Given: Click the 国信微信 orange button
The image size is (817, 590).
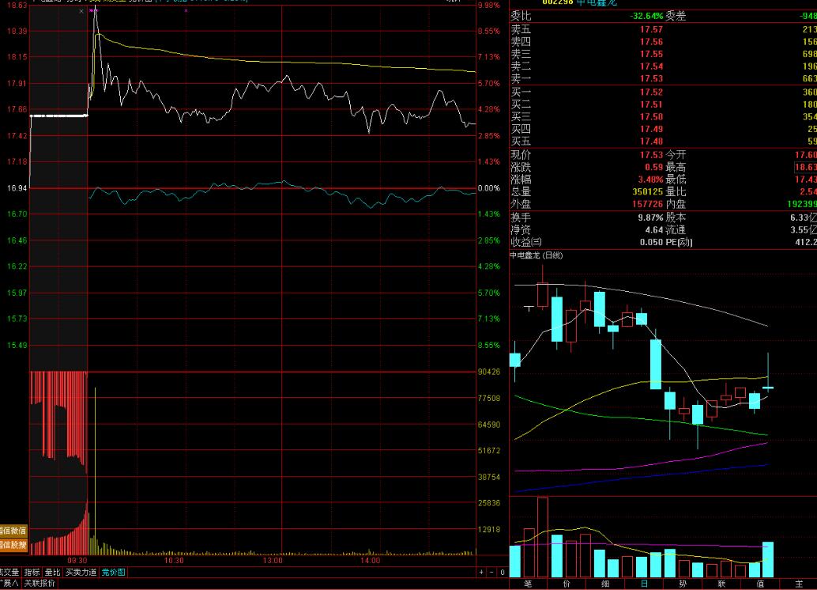Looking at the screenshot, I should tap(13, 531).
